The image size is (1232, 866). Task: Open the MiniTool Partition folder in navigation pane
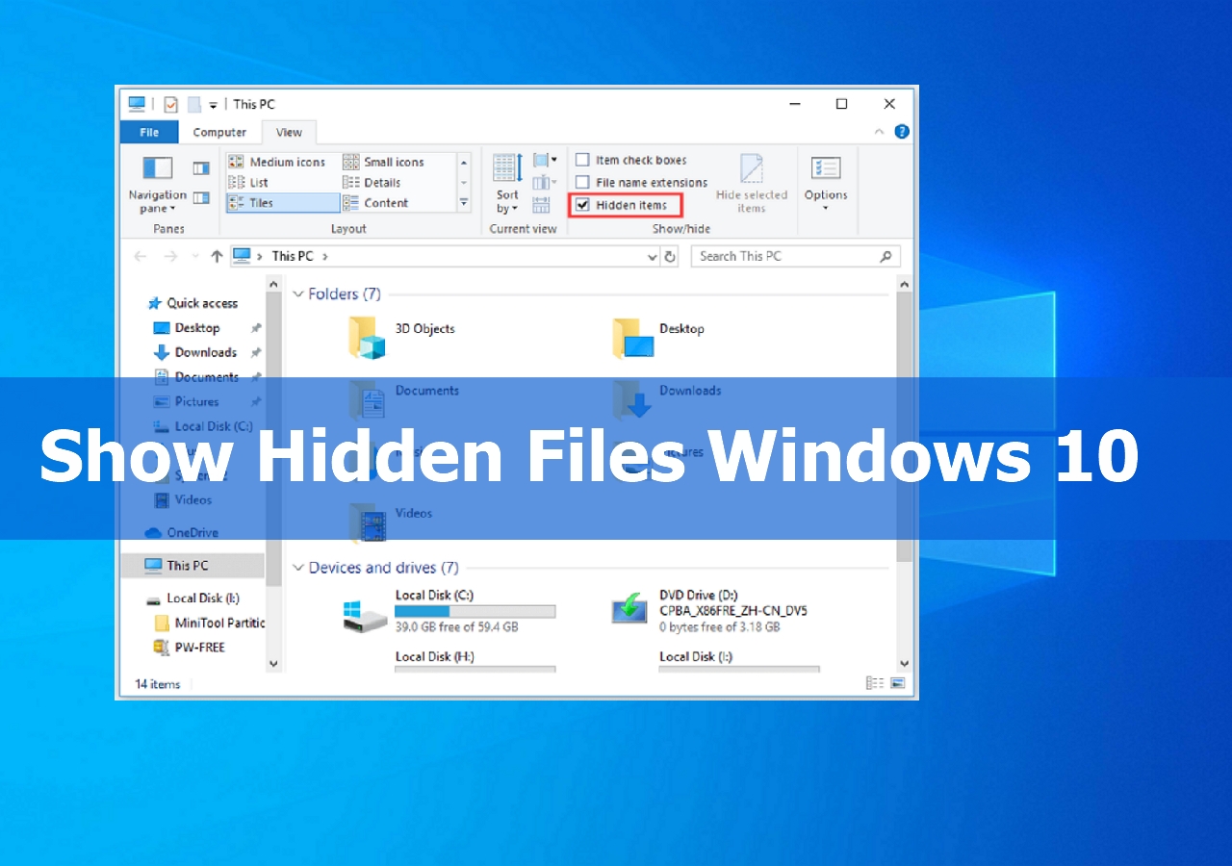(x=209, y=623)
